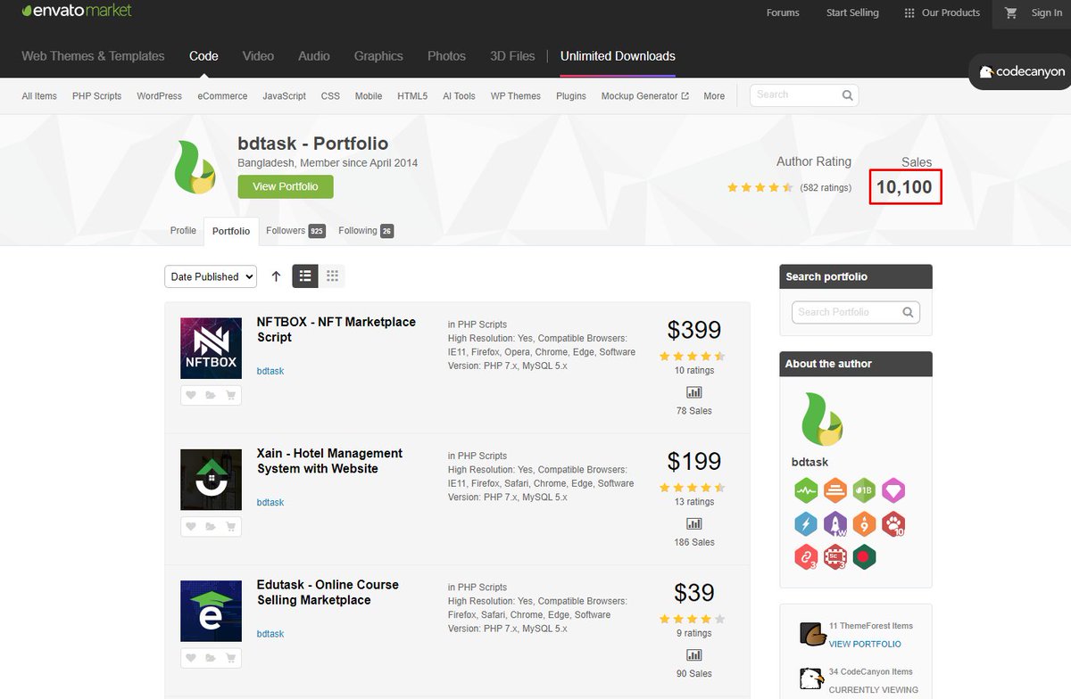
Task: Open the shopping cart icon in header
Action: [x=1011, y=12]
